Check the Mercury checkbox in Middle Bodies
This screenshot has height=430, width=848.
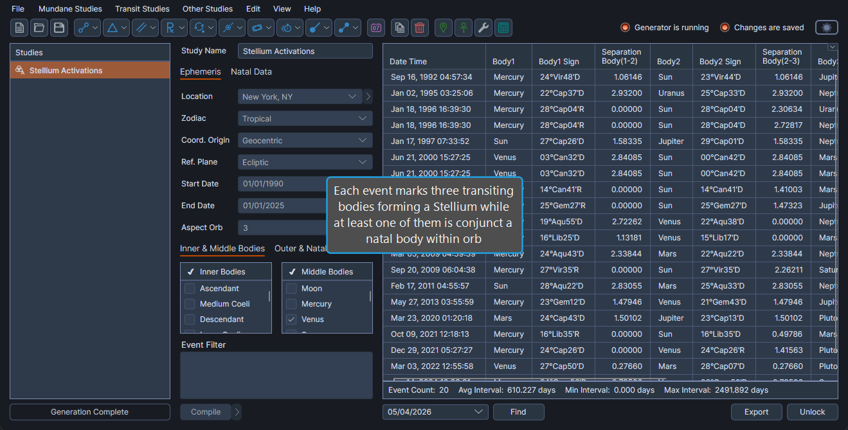coord(291,304)
